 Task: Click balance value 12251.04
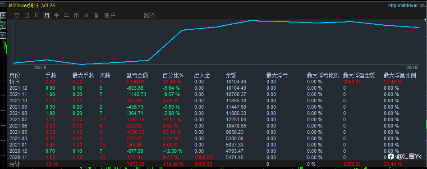click(236, 119)
